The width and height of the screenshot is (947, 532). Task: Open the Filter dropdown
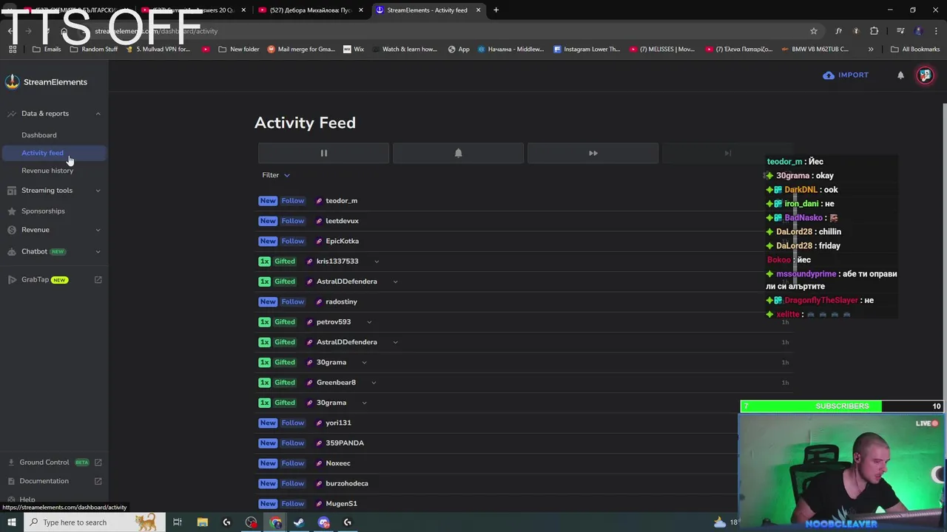(x=275, y=175)
